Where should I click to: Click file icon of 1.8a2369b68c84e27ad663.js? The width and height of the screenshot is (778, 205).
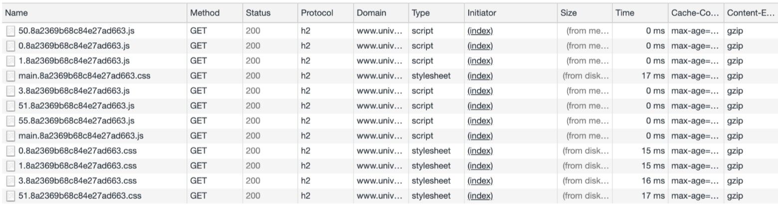coord(10,61)
